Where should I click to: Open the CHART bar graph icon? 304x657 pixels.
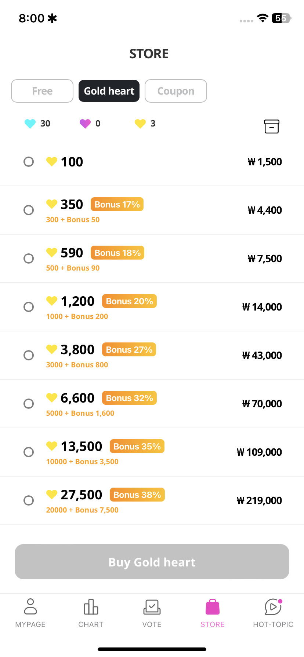[91, 607]
